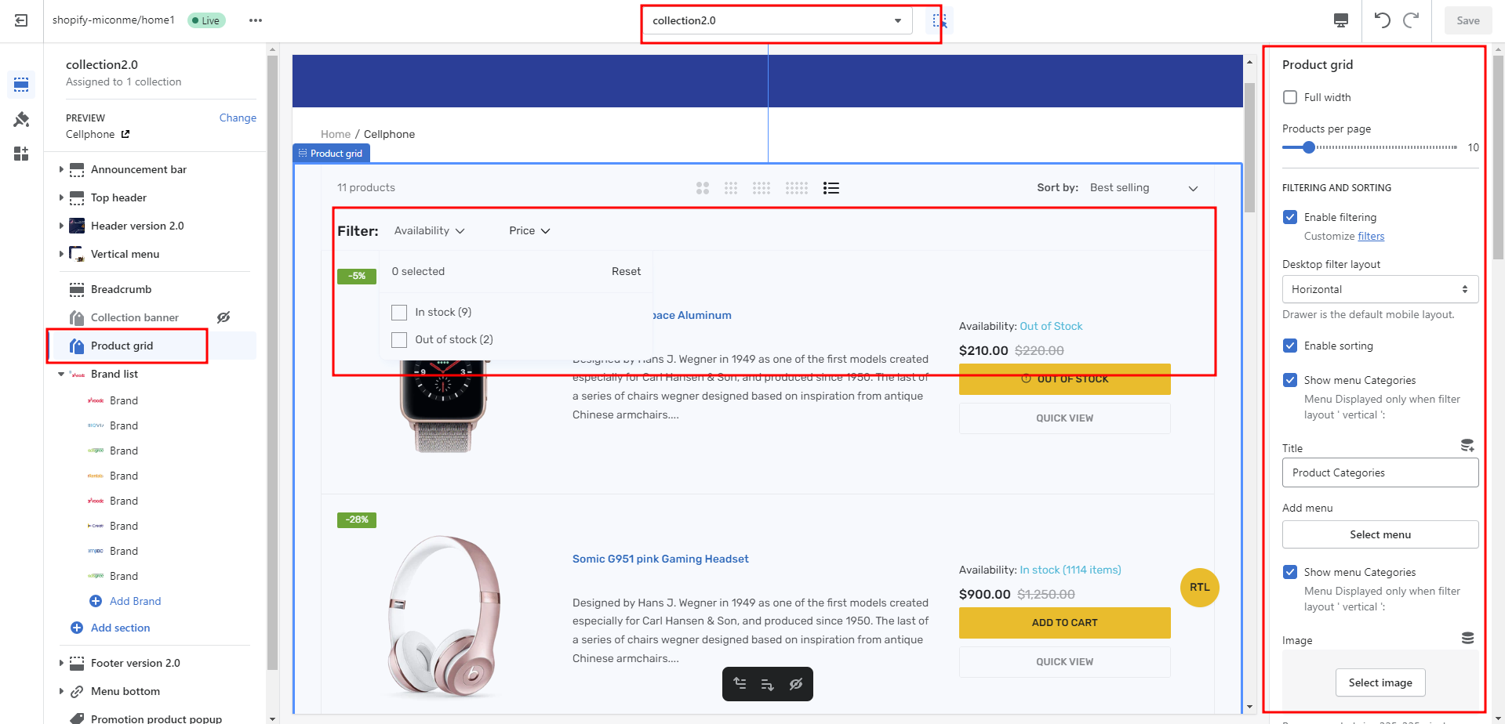
Task: Open the app embeds icon in sidebar
Action: click(21, 154)
